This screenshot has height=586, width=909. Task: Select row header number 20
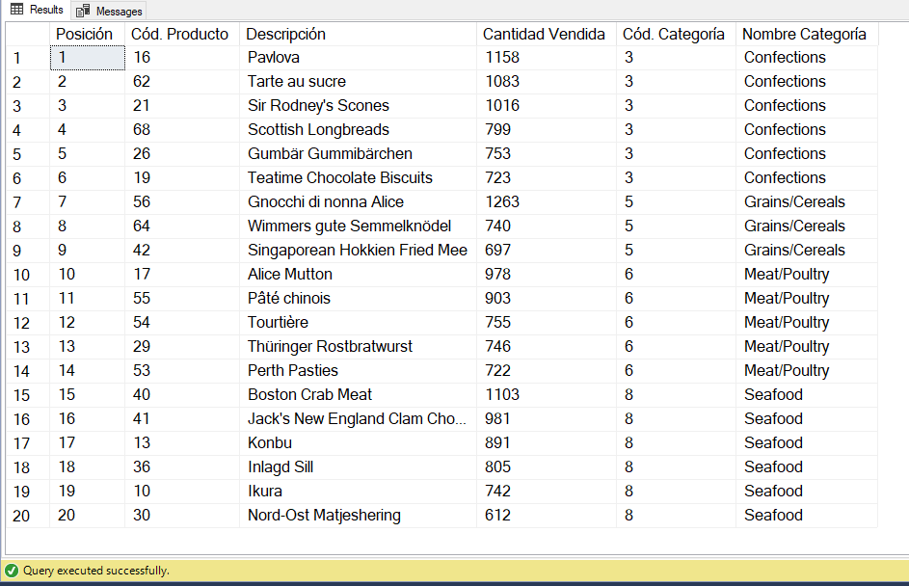[x=27, y=516]
